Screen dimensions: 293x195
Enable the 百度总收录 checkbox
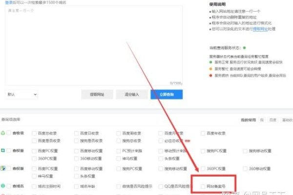pyautogui.click(x=34, y=133)
